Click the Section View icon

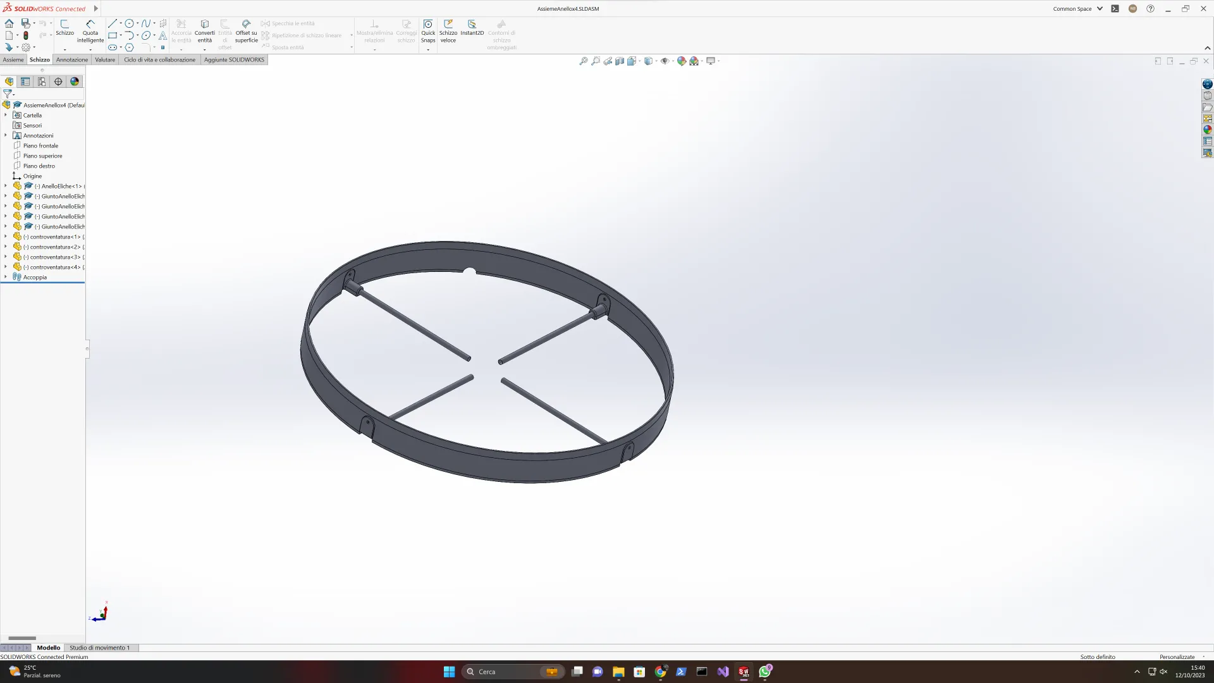tap(620, 61)
